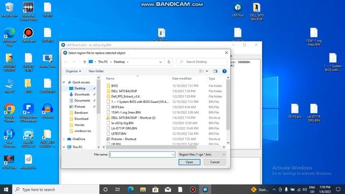Click New folder in dialog toolbar
This screenshot has width=345, height=194.
96,71
